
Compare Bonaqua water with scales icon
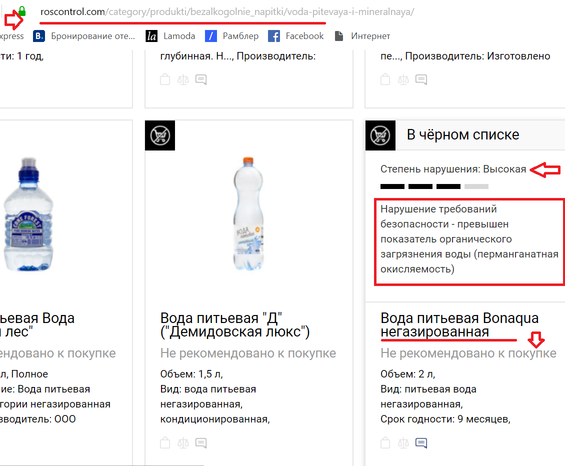pyautogui.click(x=403, y=443)
